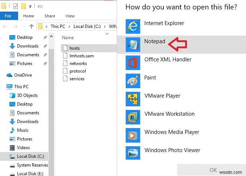Select the lmhosts.sam file name

[x=82, y=56]
